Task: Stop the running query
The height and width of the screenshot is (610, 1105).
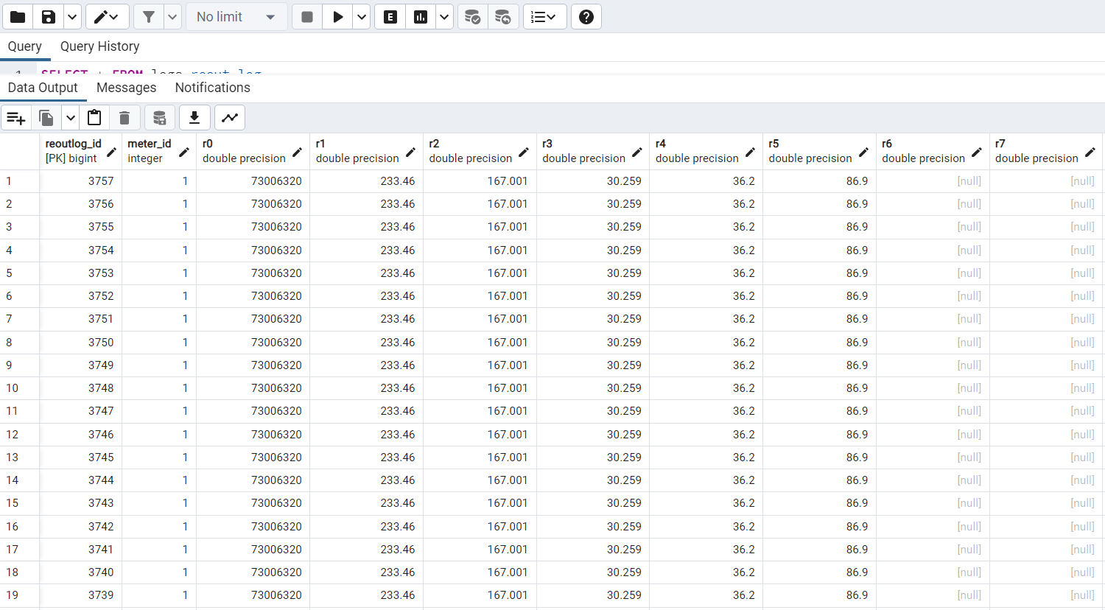Action: click(307, 17)
